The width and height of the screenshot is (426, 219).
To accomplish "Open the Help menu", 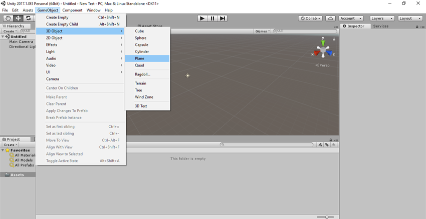I will tap(108, 10).
